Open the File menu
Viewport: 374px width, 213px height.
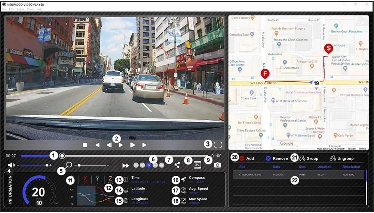4,9
